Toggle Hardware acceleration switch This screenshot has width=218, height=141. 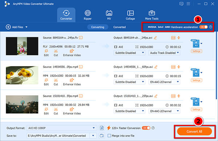(203, 27)
